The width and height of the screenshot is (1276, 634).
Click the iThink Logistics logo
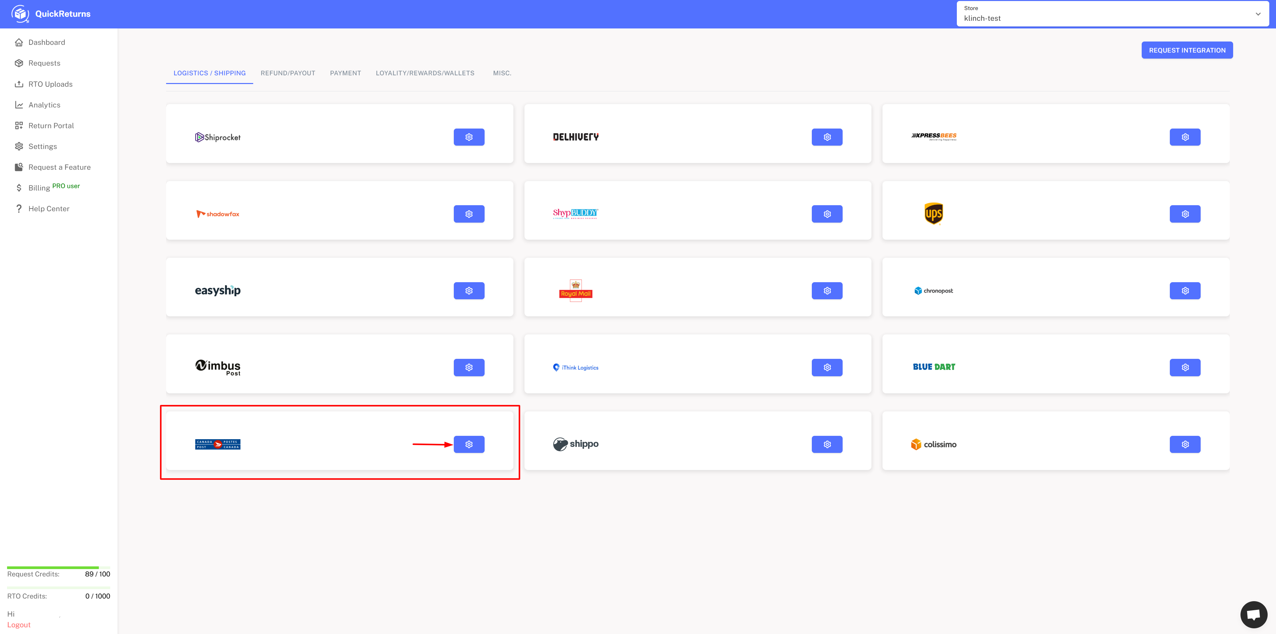[576, 367]
